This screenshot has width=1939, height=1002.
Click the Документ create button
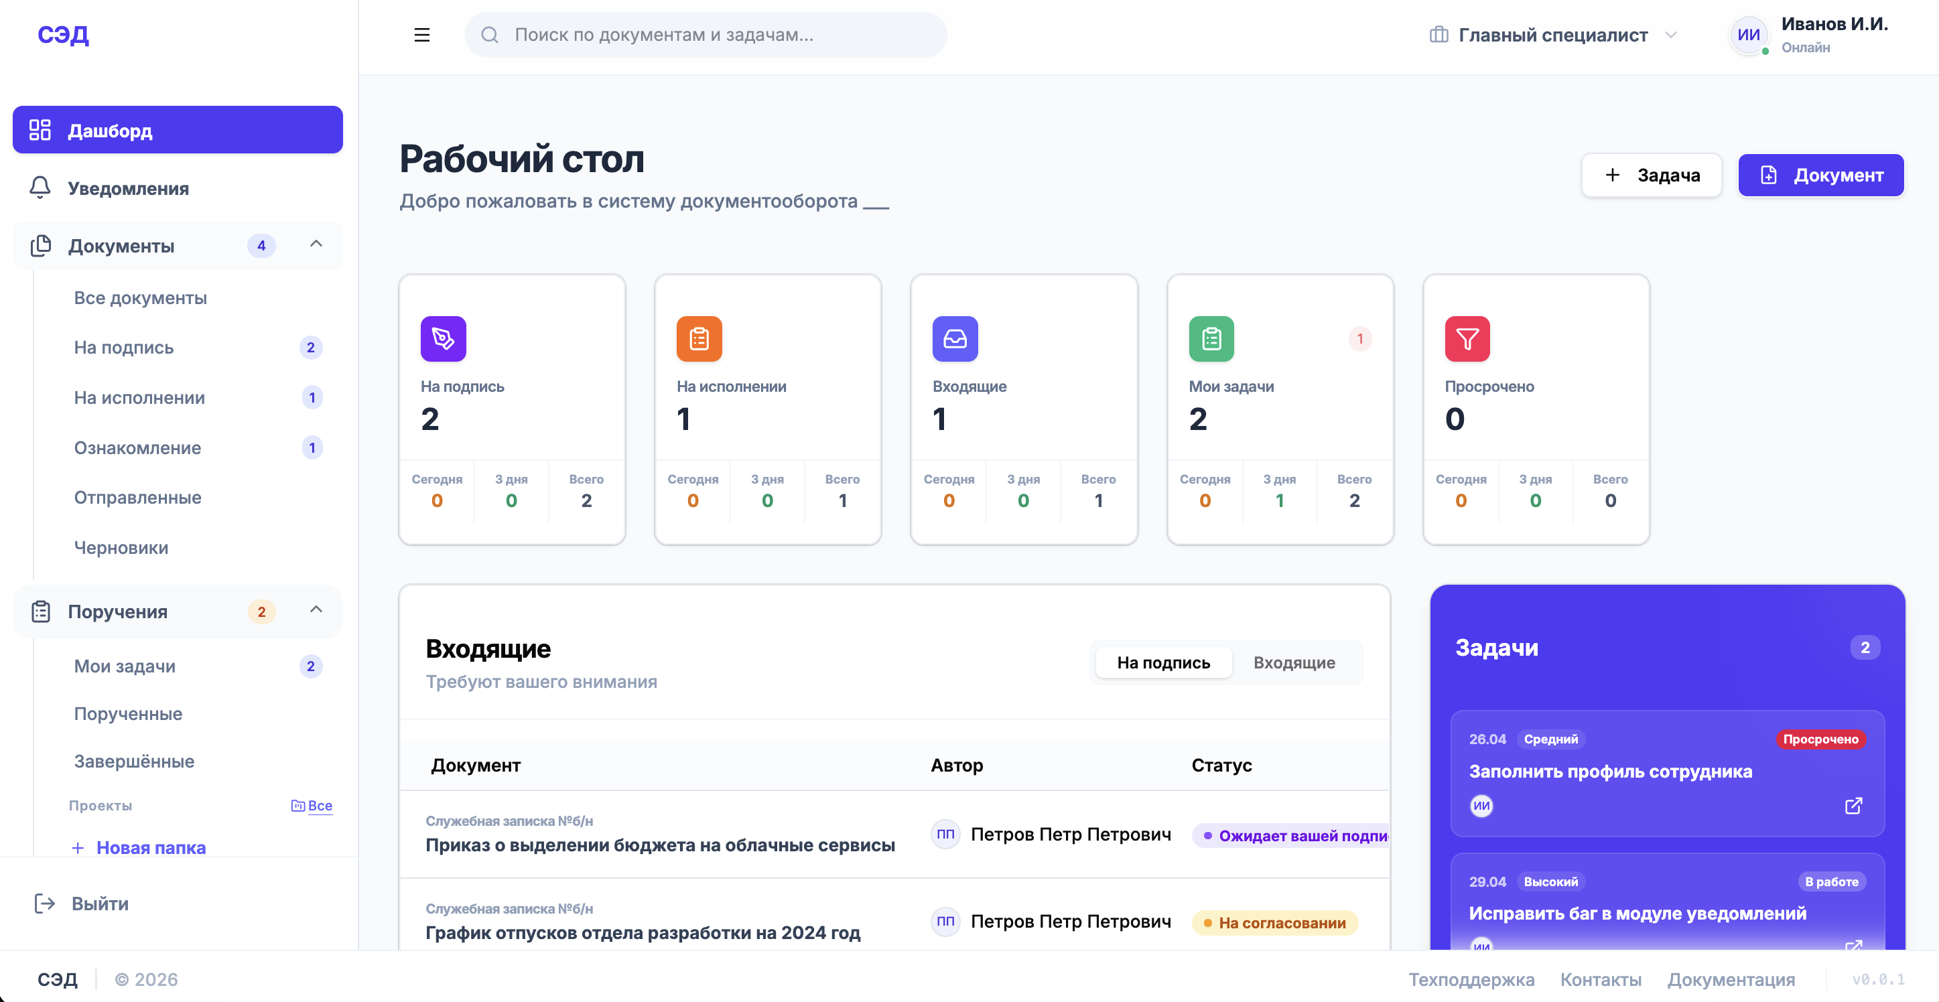coord(1821,175)
